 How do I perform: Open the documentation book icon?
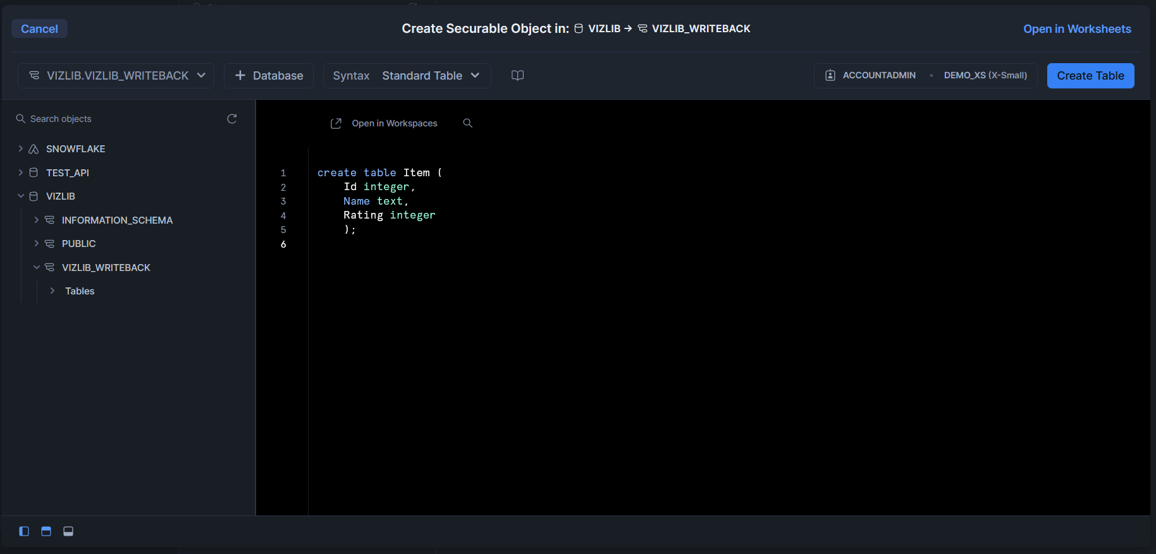[517, 76]
